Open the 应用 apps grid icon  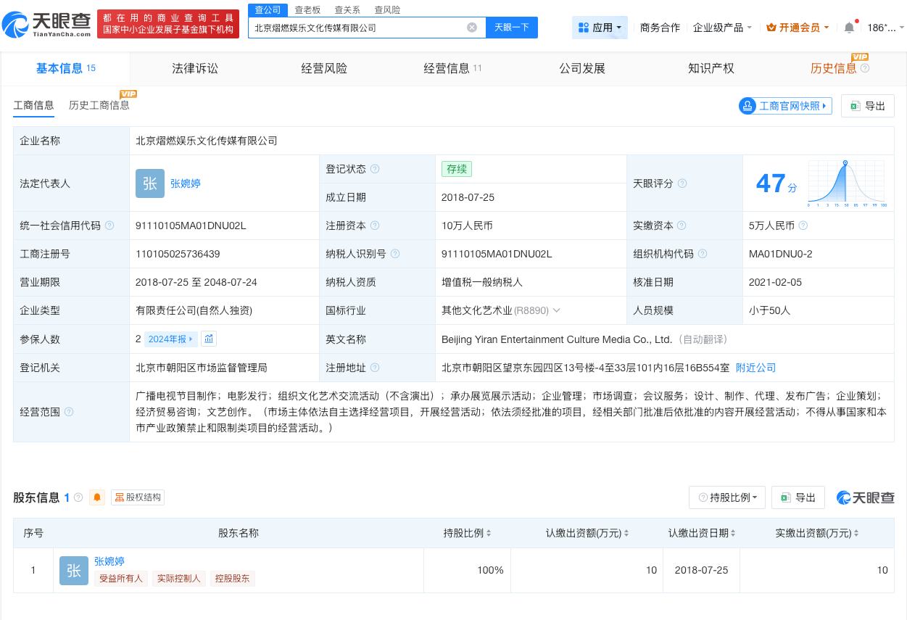(585, 27)
